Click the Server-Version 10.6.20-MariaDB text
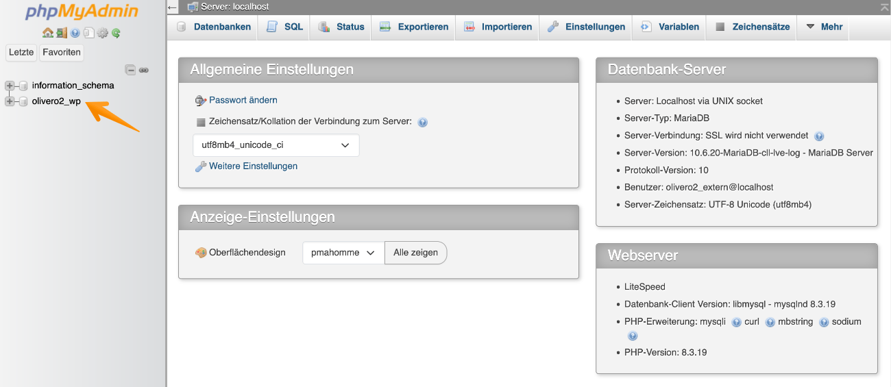This screenshot has width=891, height=387. click(748, 152)
